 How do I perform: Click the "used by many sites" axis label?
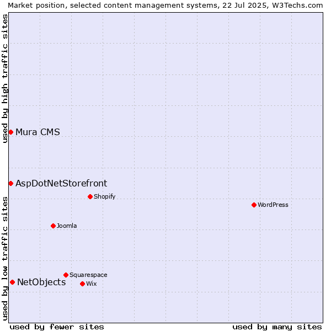click(277, 327)
